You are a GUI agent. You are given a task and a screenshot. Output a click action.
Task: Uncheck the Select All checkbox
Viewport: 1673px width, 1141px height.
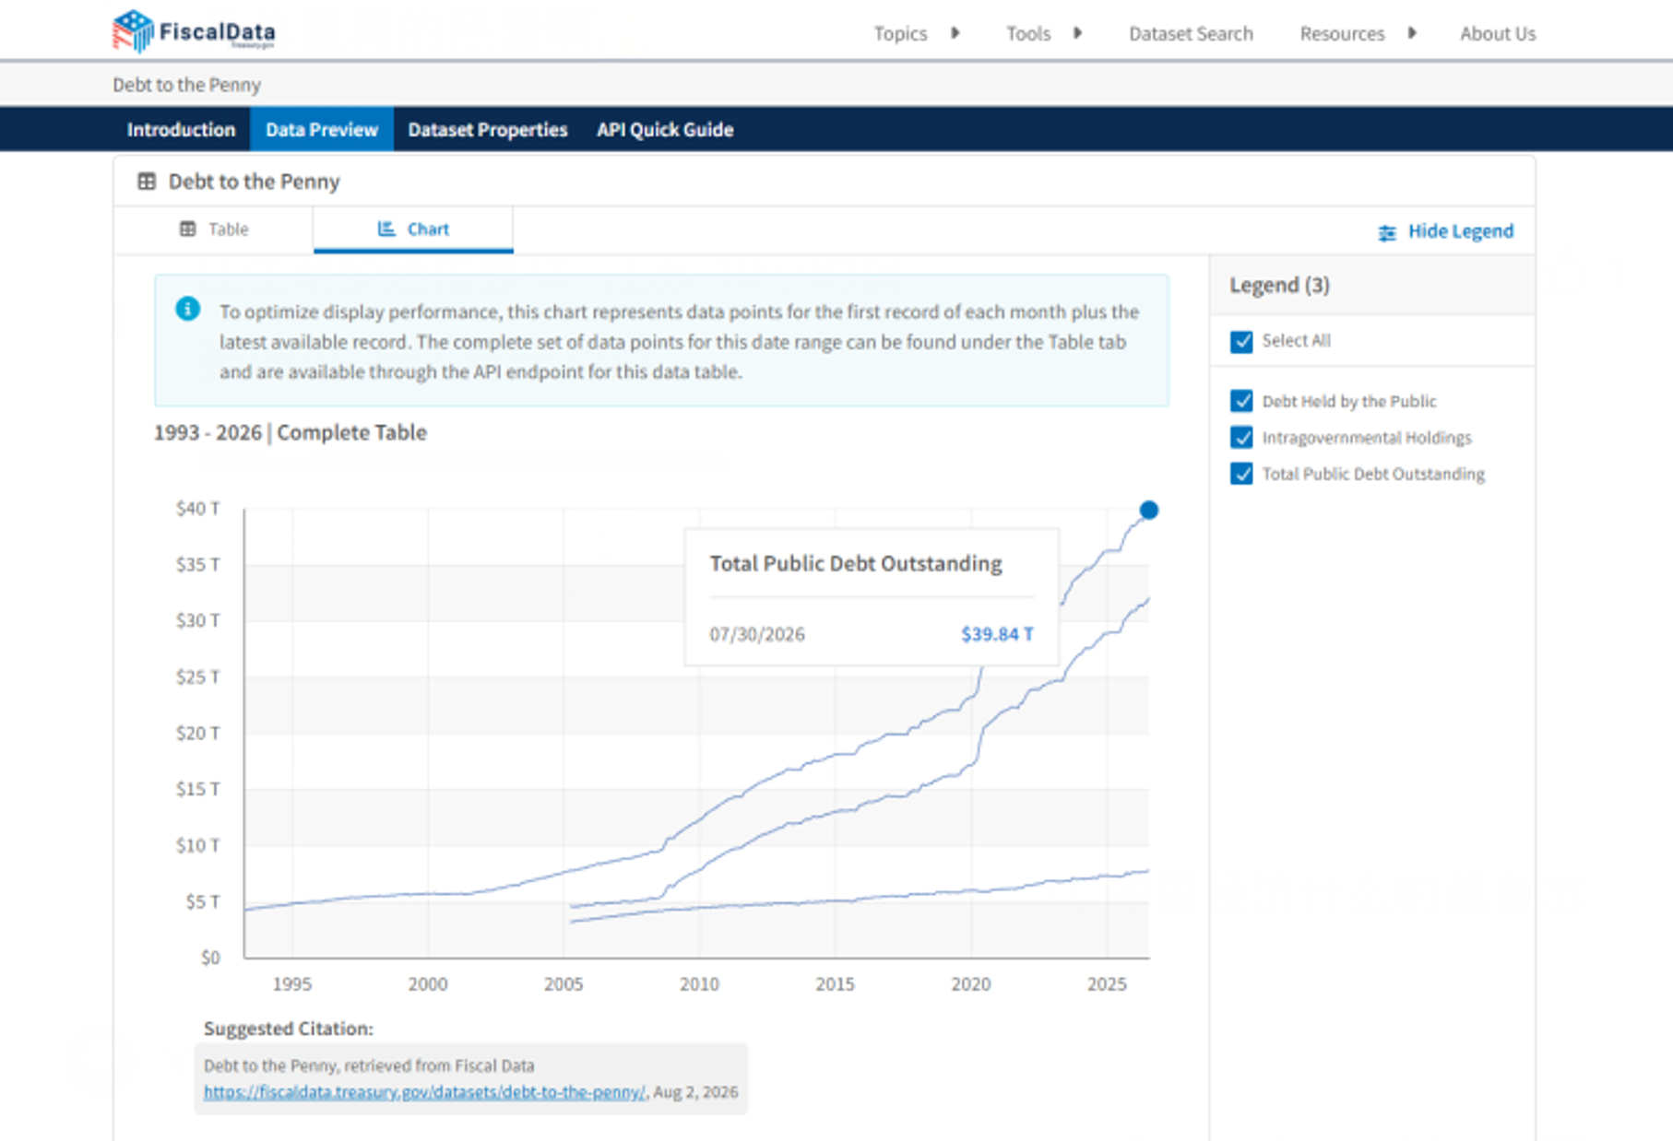[1241, 341]
